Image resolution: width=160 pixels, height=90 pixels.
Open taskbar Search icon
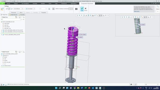click(x=60, y=88)
